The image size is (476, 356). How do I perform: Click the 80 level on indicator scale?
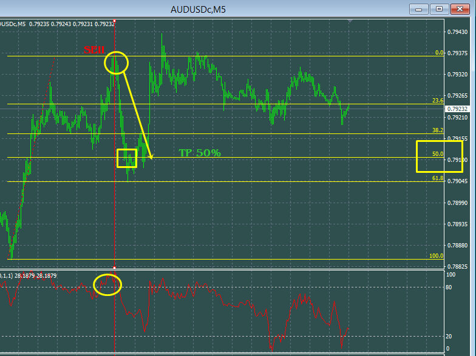[x=449, y=287]
